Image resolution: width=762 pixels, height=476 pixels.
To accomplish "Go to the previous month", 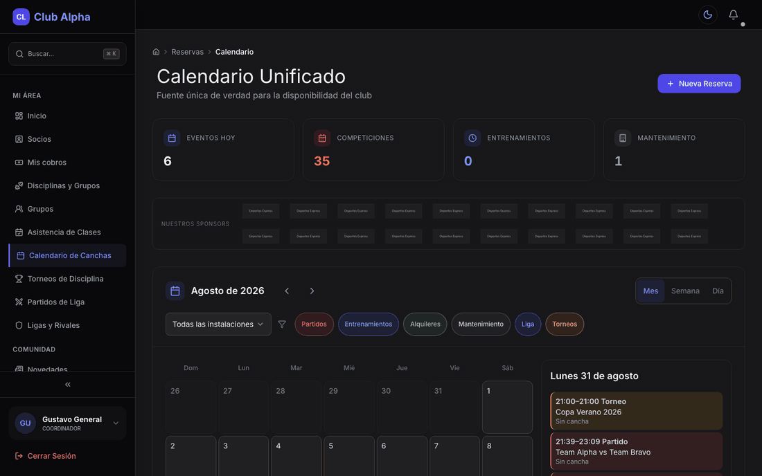I will tap(287, 291).
